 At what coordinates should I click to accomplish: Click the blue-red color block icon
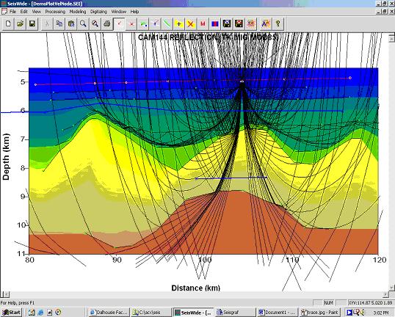[x=215, y=24]
